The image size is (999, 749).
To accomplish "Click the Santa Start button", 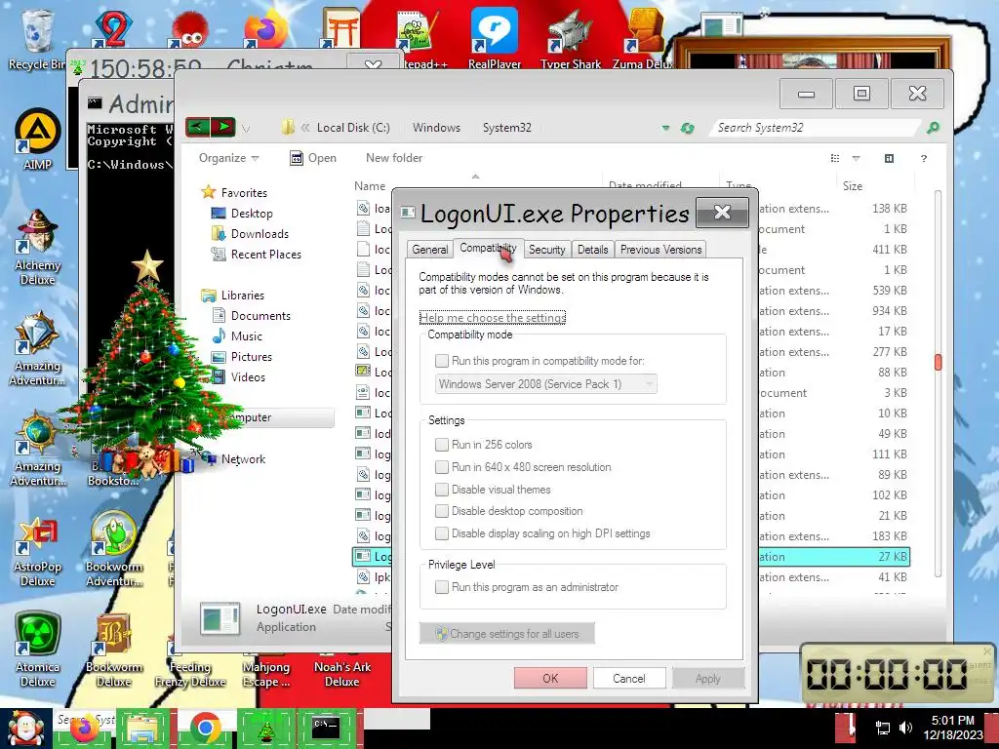I will [25, 729].
